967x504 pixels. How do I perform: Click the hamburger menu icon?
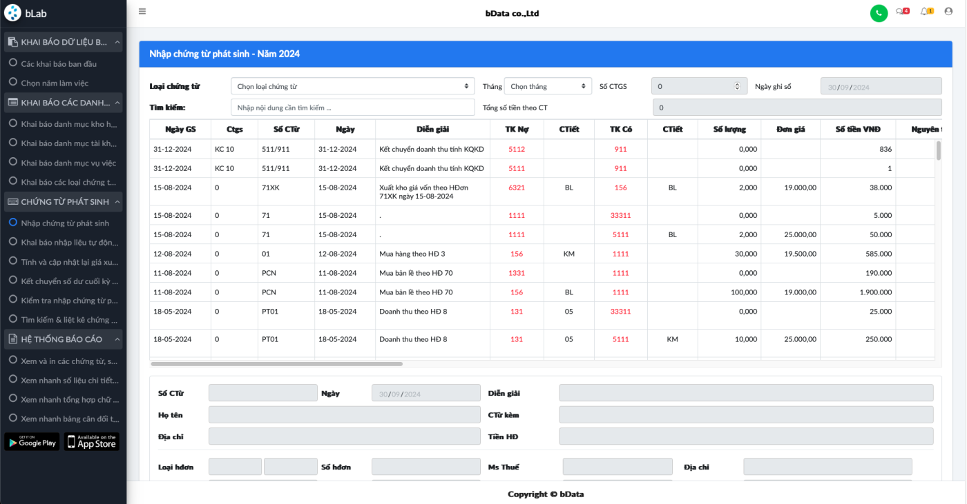tap(142, 11)
